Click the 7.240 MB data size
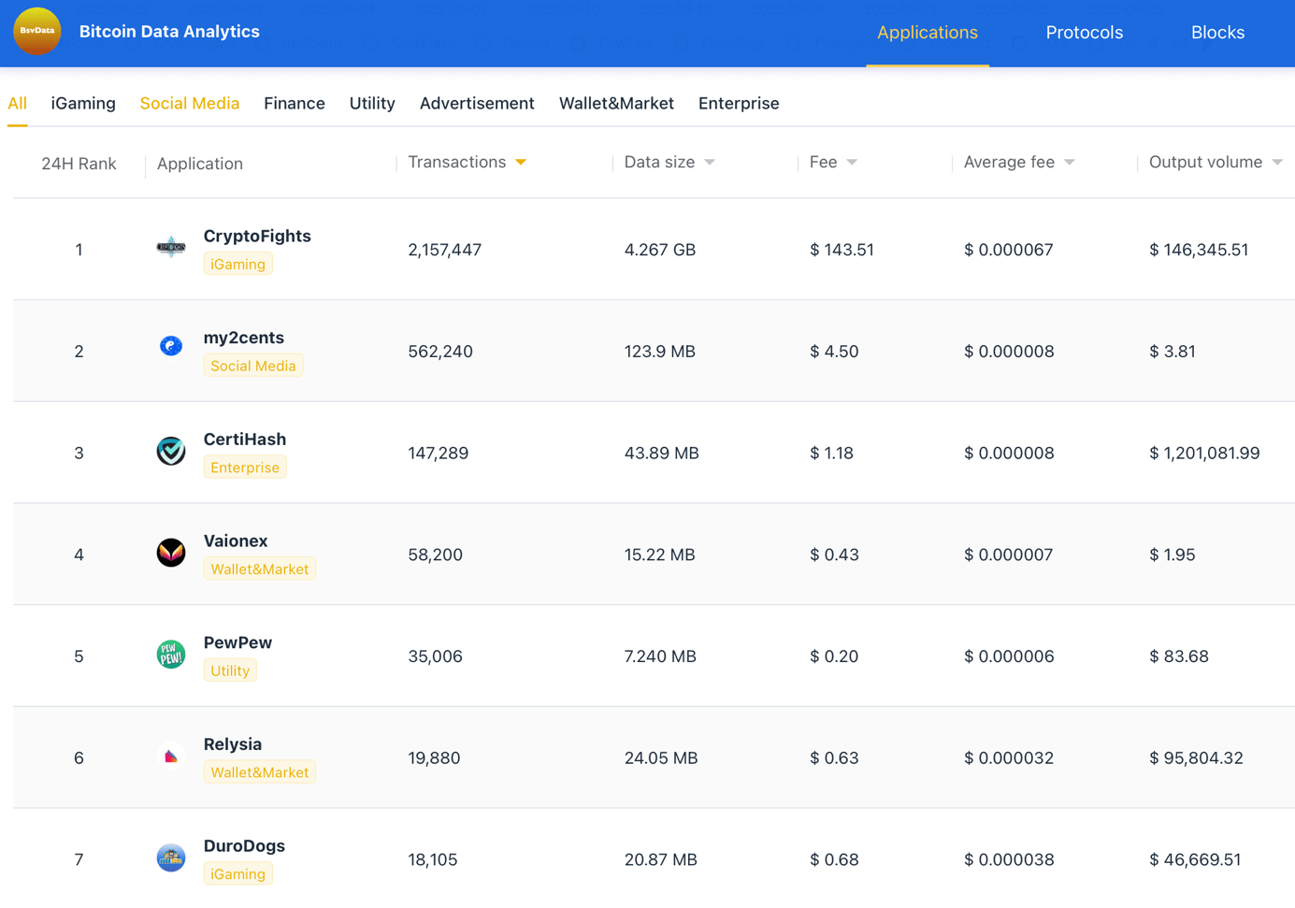 [x=660, y=656]
